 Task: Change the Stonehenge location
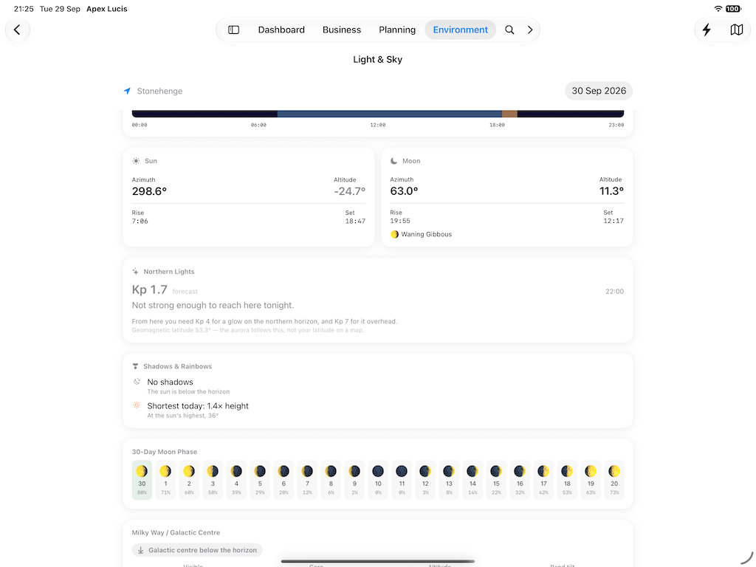[159, 91]
